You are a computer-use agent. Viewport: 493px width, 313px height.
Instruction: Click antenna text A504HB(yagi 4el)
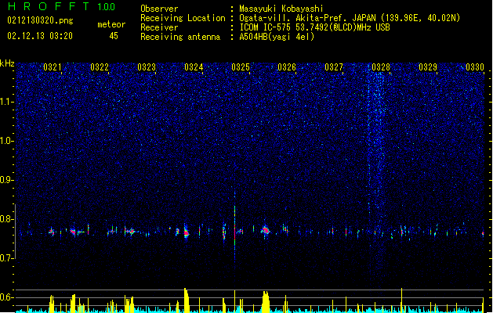(277, 37)
